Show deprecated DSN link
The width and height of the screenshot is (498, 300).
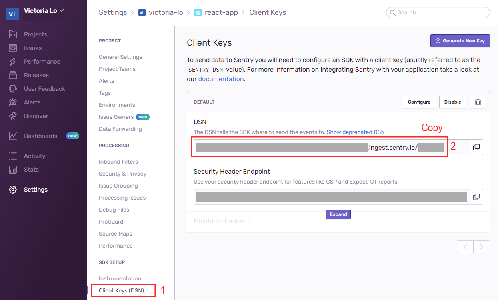click(x=356, y=132)
